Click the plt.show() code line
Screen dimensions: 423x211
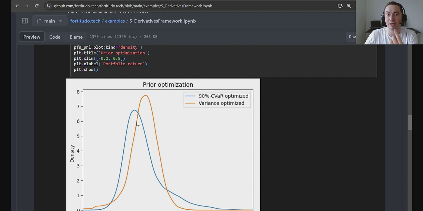coord(86,69)
